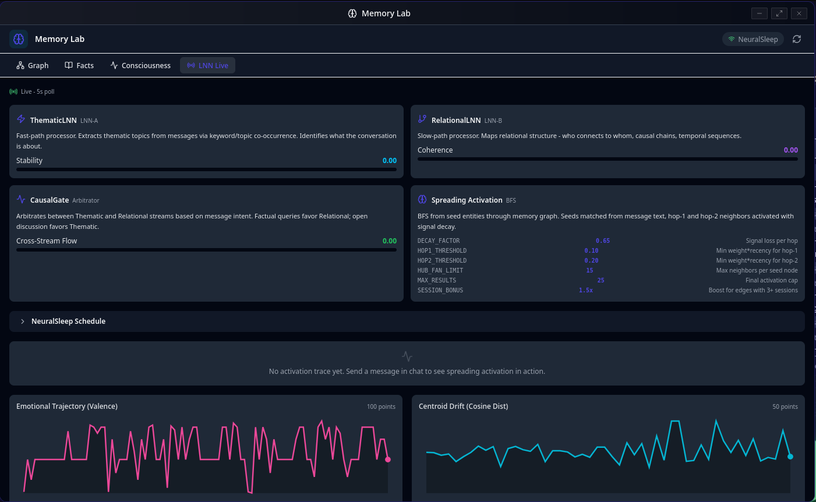Click the Spreading Activation brain icon

pyautogui.click(x=422, y=199)
